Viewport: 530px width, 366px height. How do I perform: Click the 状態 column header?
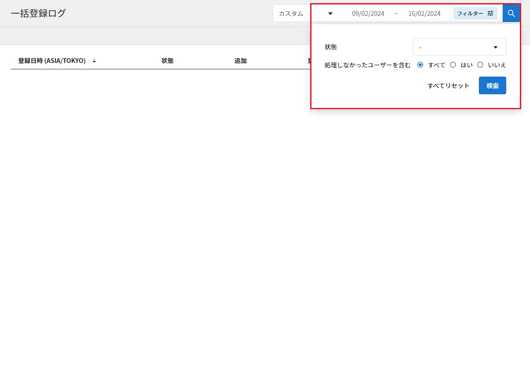[167, 61]
